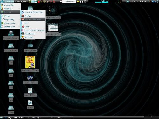Expand the System Tools submenu
This screenshot has width=159, height=119.
point(10,27)
